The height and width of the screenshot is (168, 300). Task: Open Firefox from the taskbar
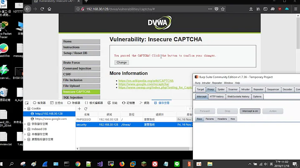122,164
